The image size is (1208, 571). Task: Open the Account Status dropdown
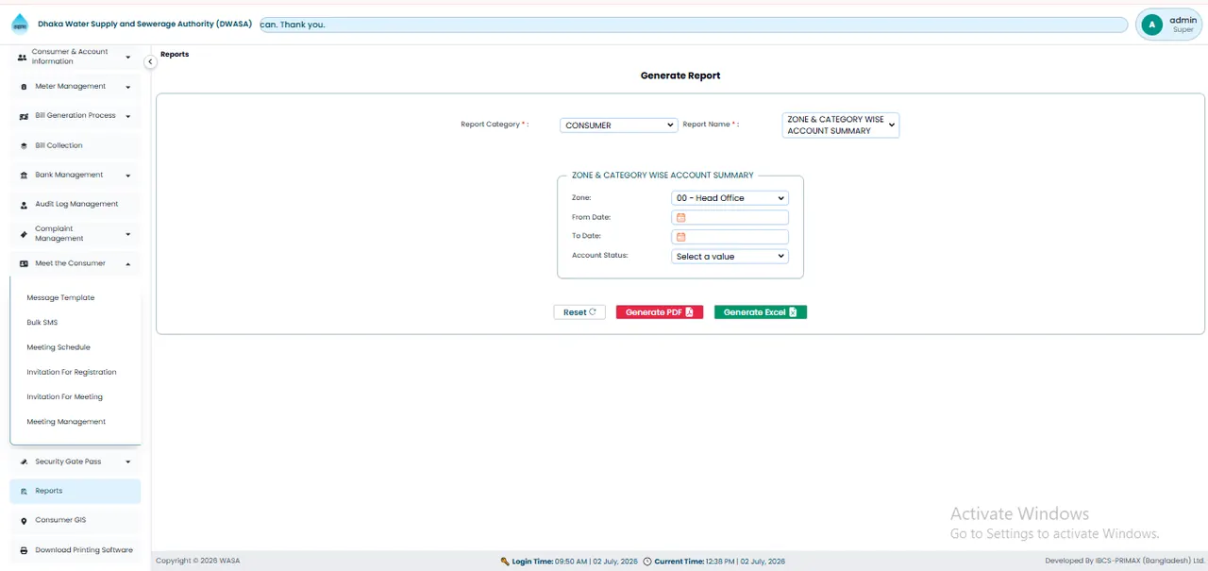tap(730, 256)
